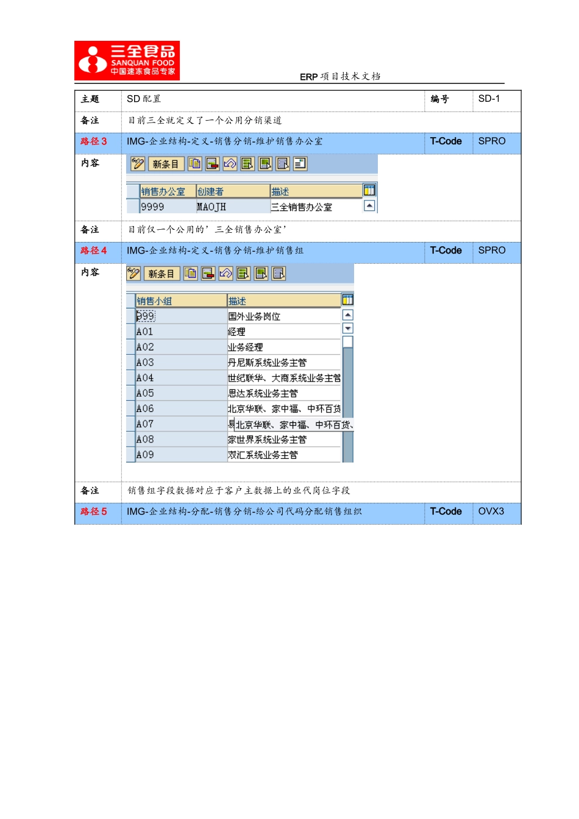Click the sales group table vertical scrollbar track
Screen dimensions: 579x819
point(348,399)
